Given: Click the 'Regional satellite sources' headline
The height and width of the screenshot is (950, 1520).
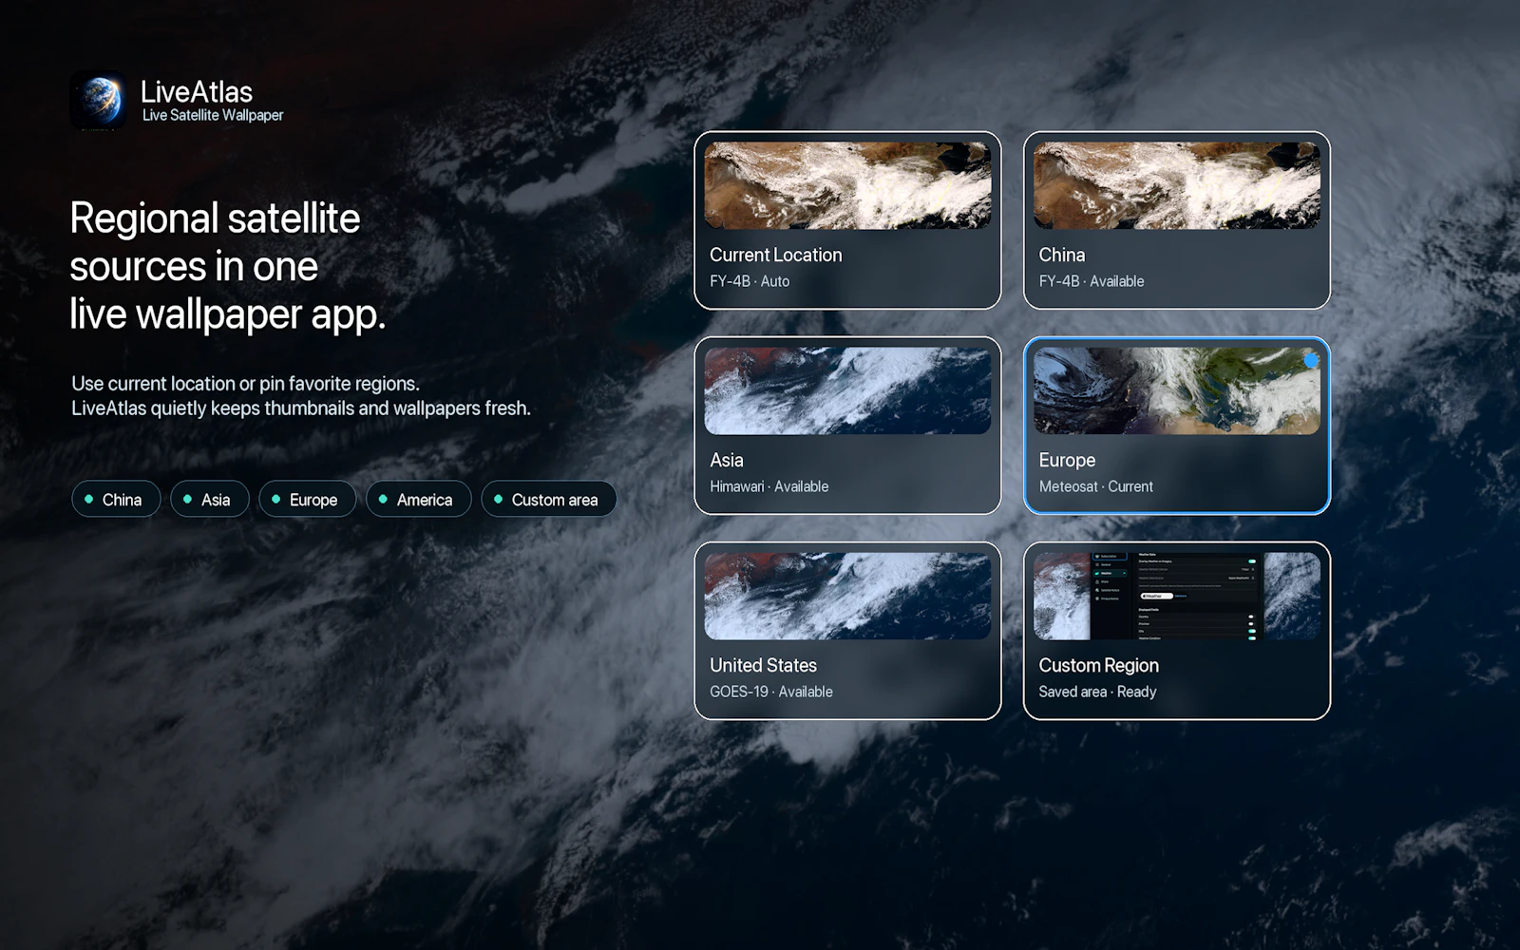Looking at the screenshot, I should [x=228, y=266].
